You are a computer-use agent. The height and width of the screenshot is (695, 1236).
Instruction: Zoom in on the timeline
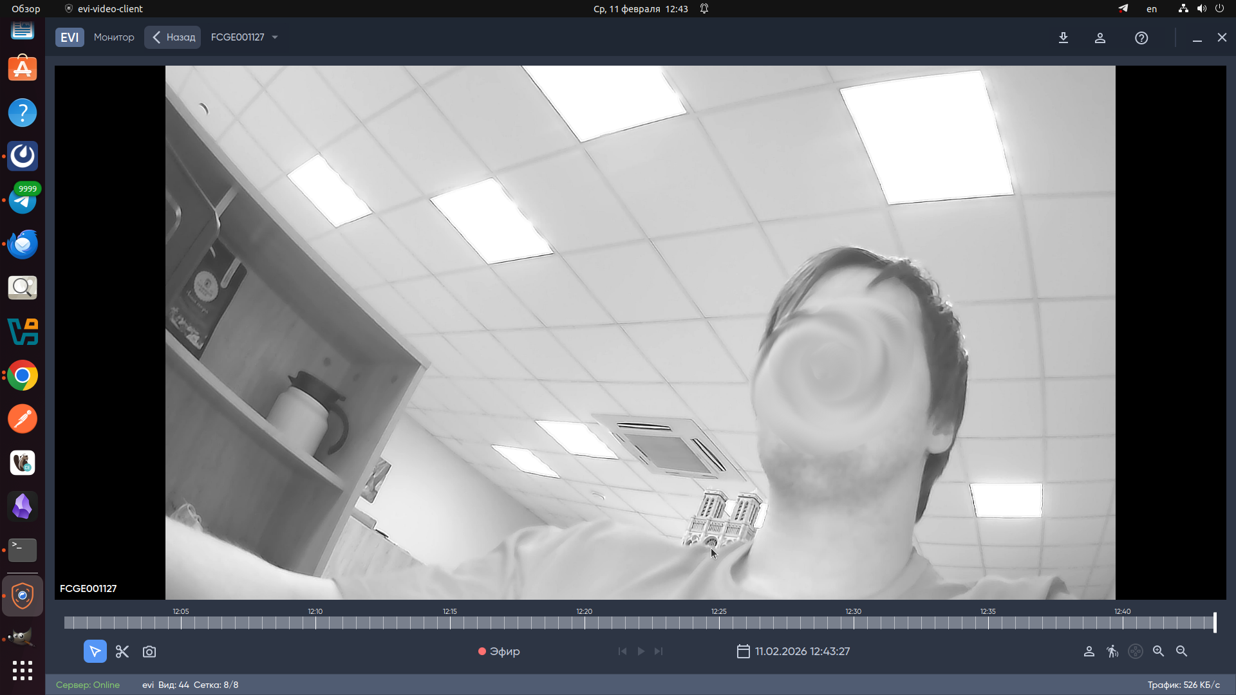(x=1158, y=651)
